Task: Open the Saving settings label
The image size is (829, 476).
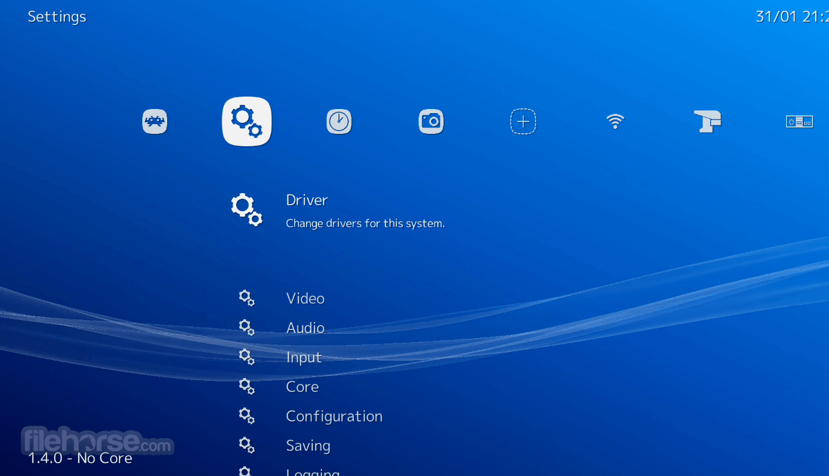Action: [x=308, y=446]
